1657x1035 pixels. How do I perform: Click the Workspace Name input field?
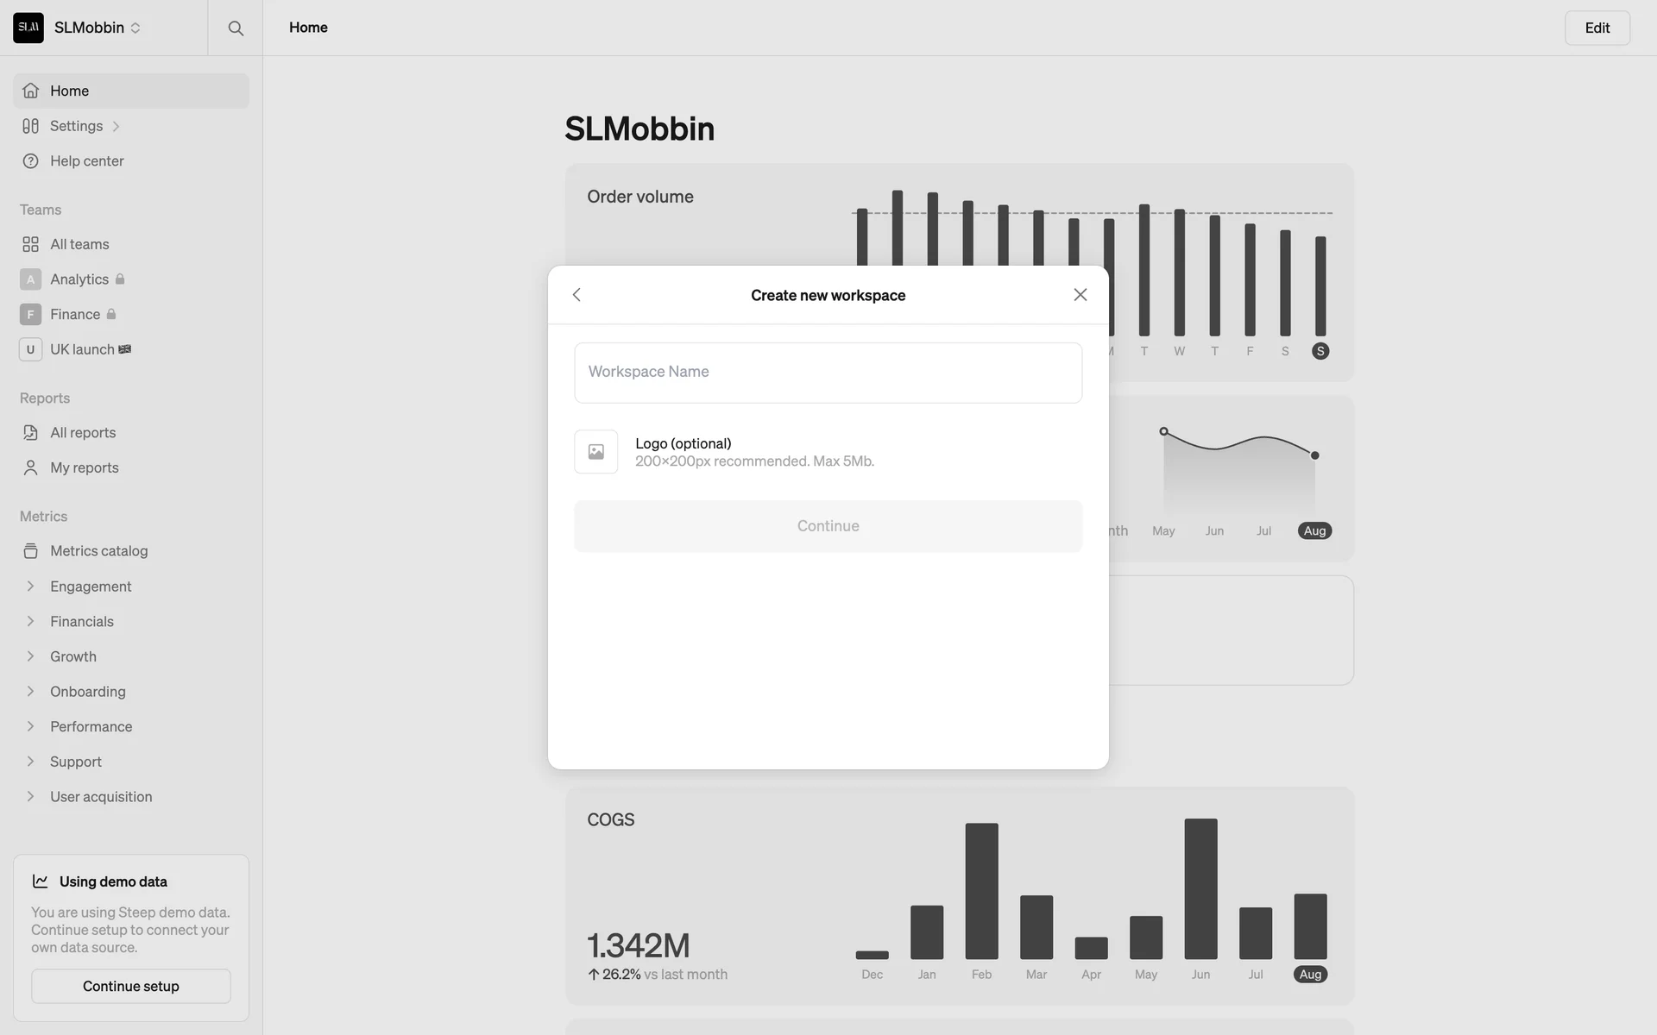(828, 373)
